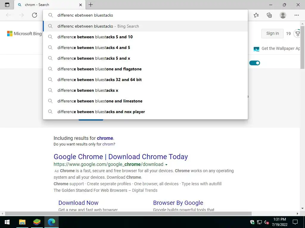This screenshot has height=228, width=305.
Task: Open the taskbar clock showing 1:31 PM
Action: pyautogui.click(x=279, y=222)
